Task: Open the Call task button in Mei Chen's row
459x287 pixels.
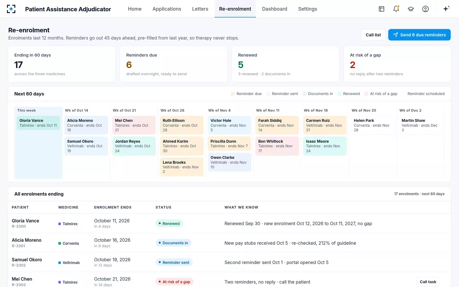Action: [428, 282]
